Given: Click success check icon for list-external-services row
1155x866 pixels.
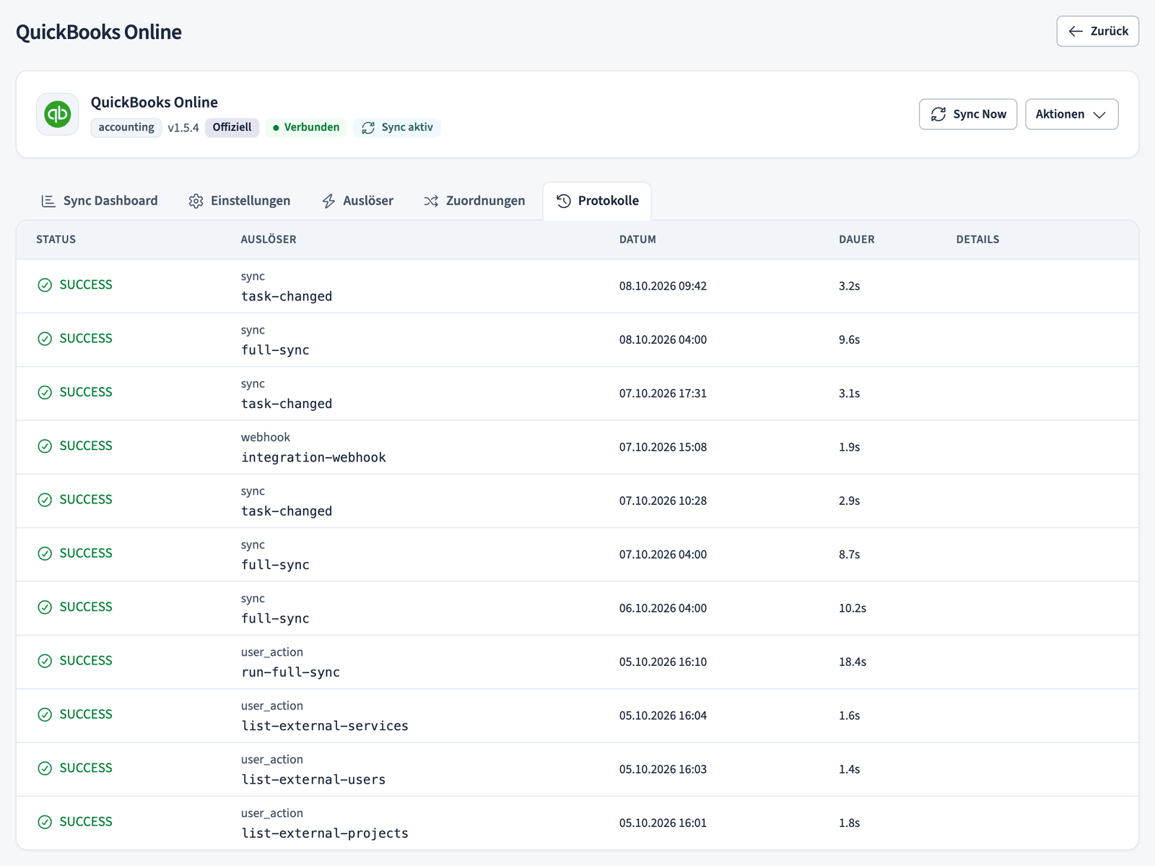Looking at the screenshot, I should point(45,714).
